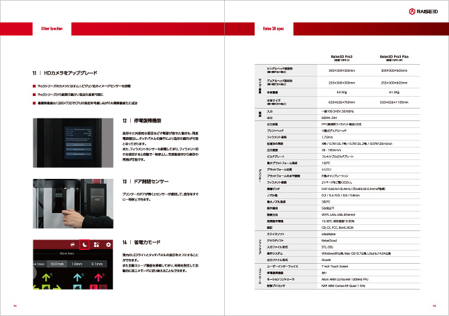Click the moon sleep-mode icon highlighted in red
Screen dimensions: 449x316
pyautogui.click(x=84, y=245)
